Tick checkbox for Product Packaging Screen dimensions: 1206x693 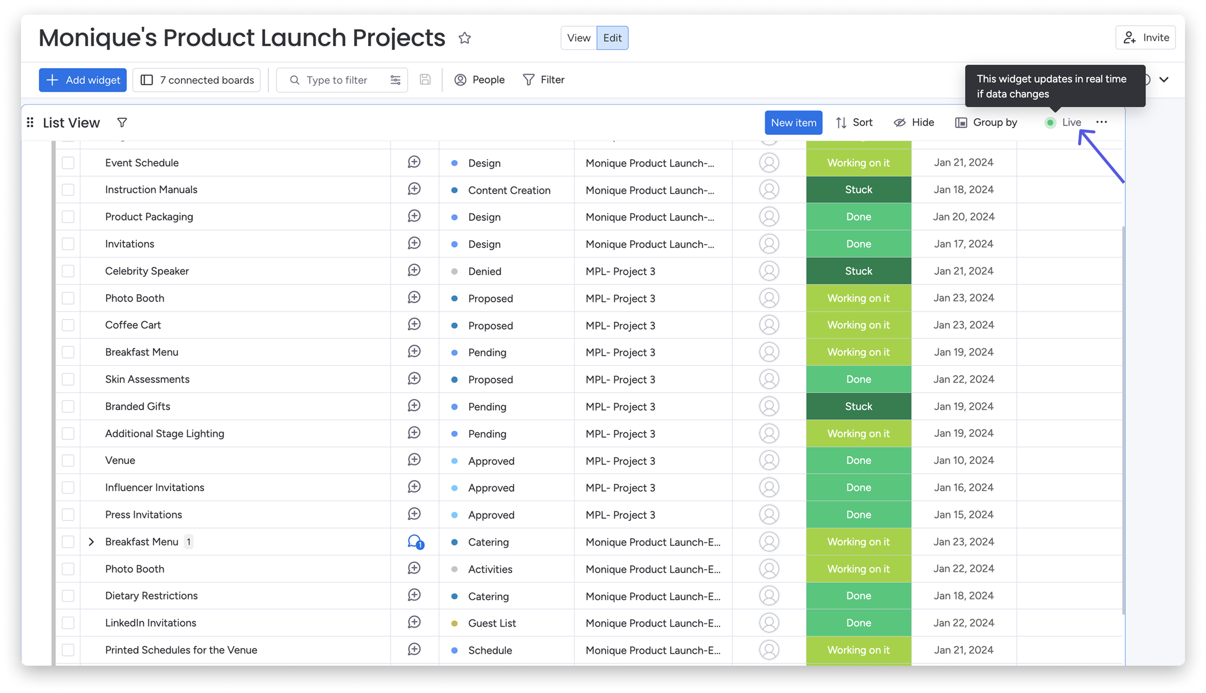(x=68, y=216)
